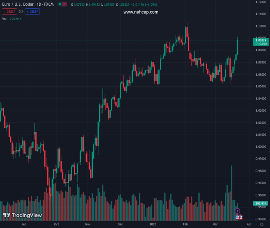The width and height of the screenshot is (270, 228).
Task: Click the Nov label on time axis
Action: coord(87,225)
